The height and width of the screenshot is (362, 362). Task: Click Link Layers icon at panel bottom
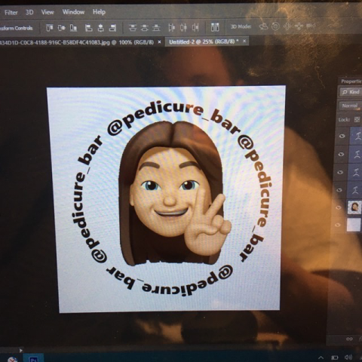(349, 339)
